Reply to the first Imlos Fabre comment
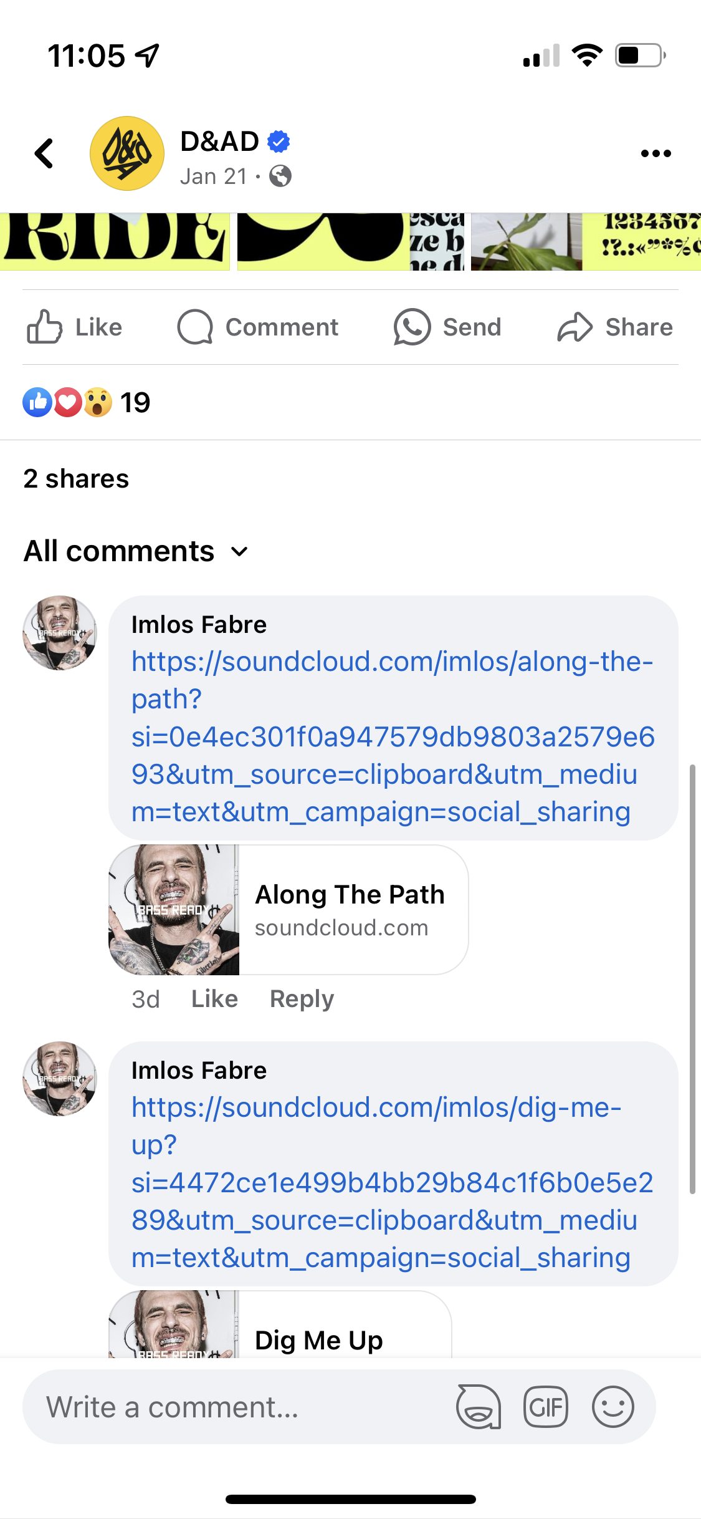This screenshot has height=1519, width=701. [302, 999]
